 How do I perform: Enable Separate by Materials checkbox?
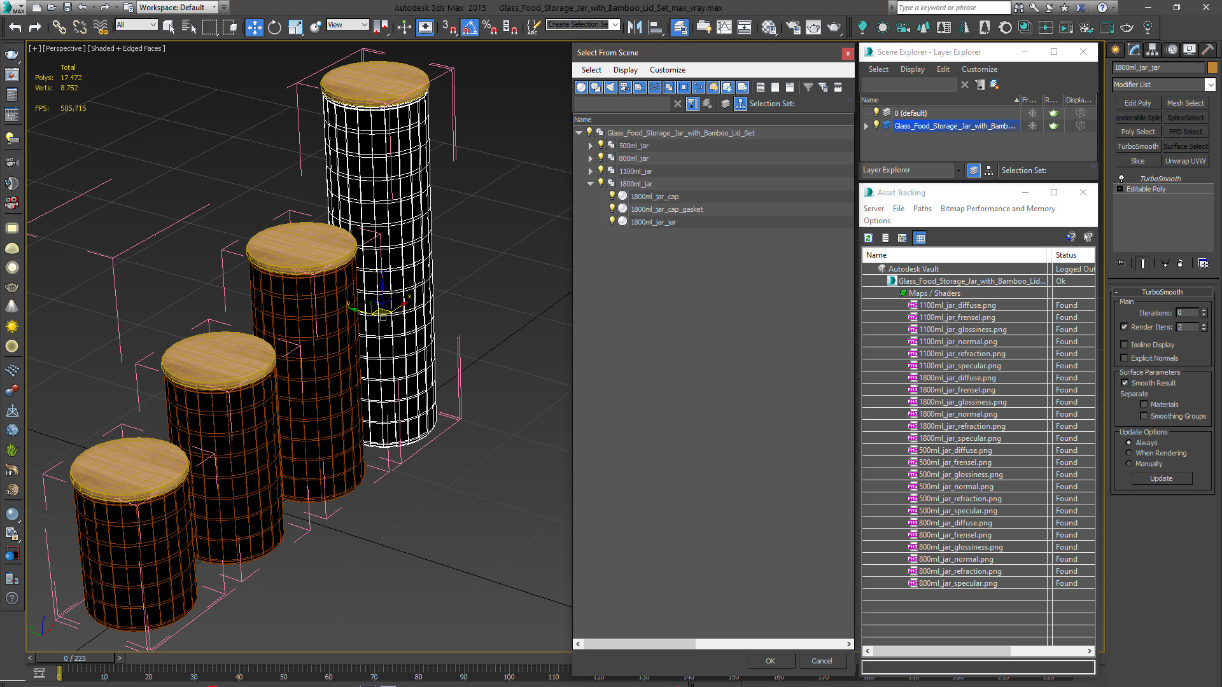click(1144, 405)
